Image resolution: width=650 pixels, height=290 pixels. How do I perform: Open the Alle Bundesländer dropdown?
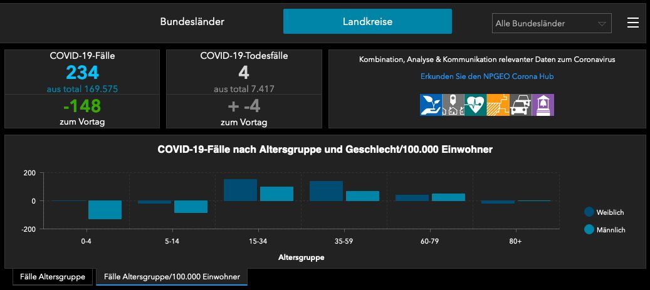coord(552,23)
